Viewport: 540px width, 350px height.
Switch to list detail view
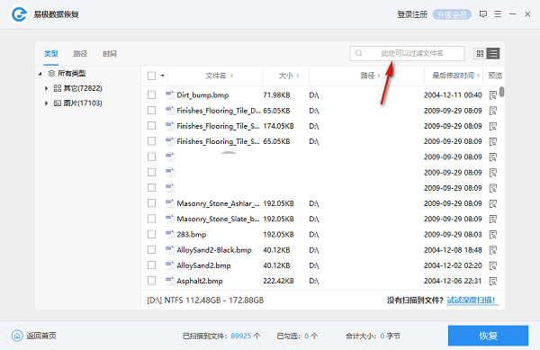(x=493, y=53)
